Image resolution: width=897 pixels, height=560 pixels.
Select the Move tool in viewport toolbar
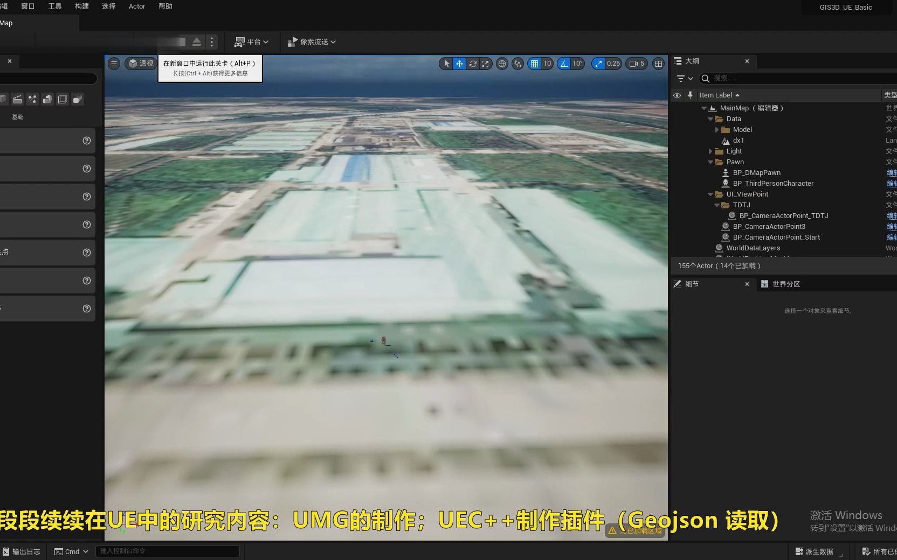(459, 64)
